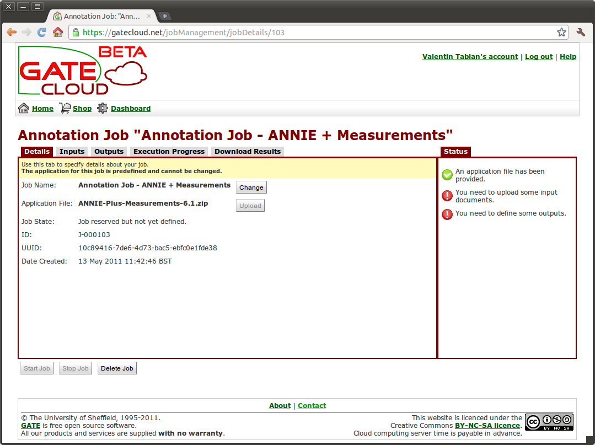Click the About footer link
The width and height of the screenshot is (595, 445).
(280, 405)
